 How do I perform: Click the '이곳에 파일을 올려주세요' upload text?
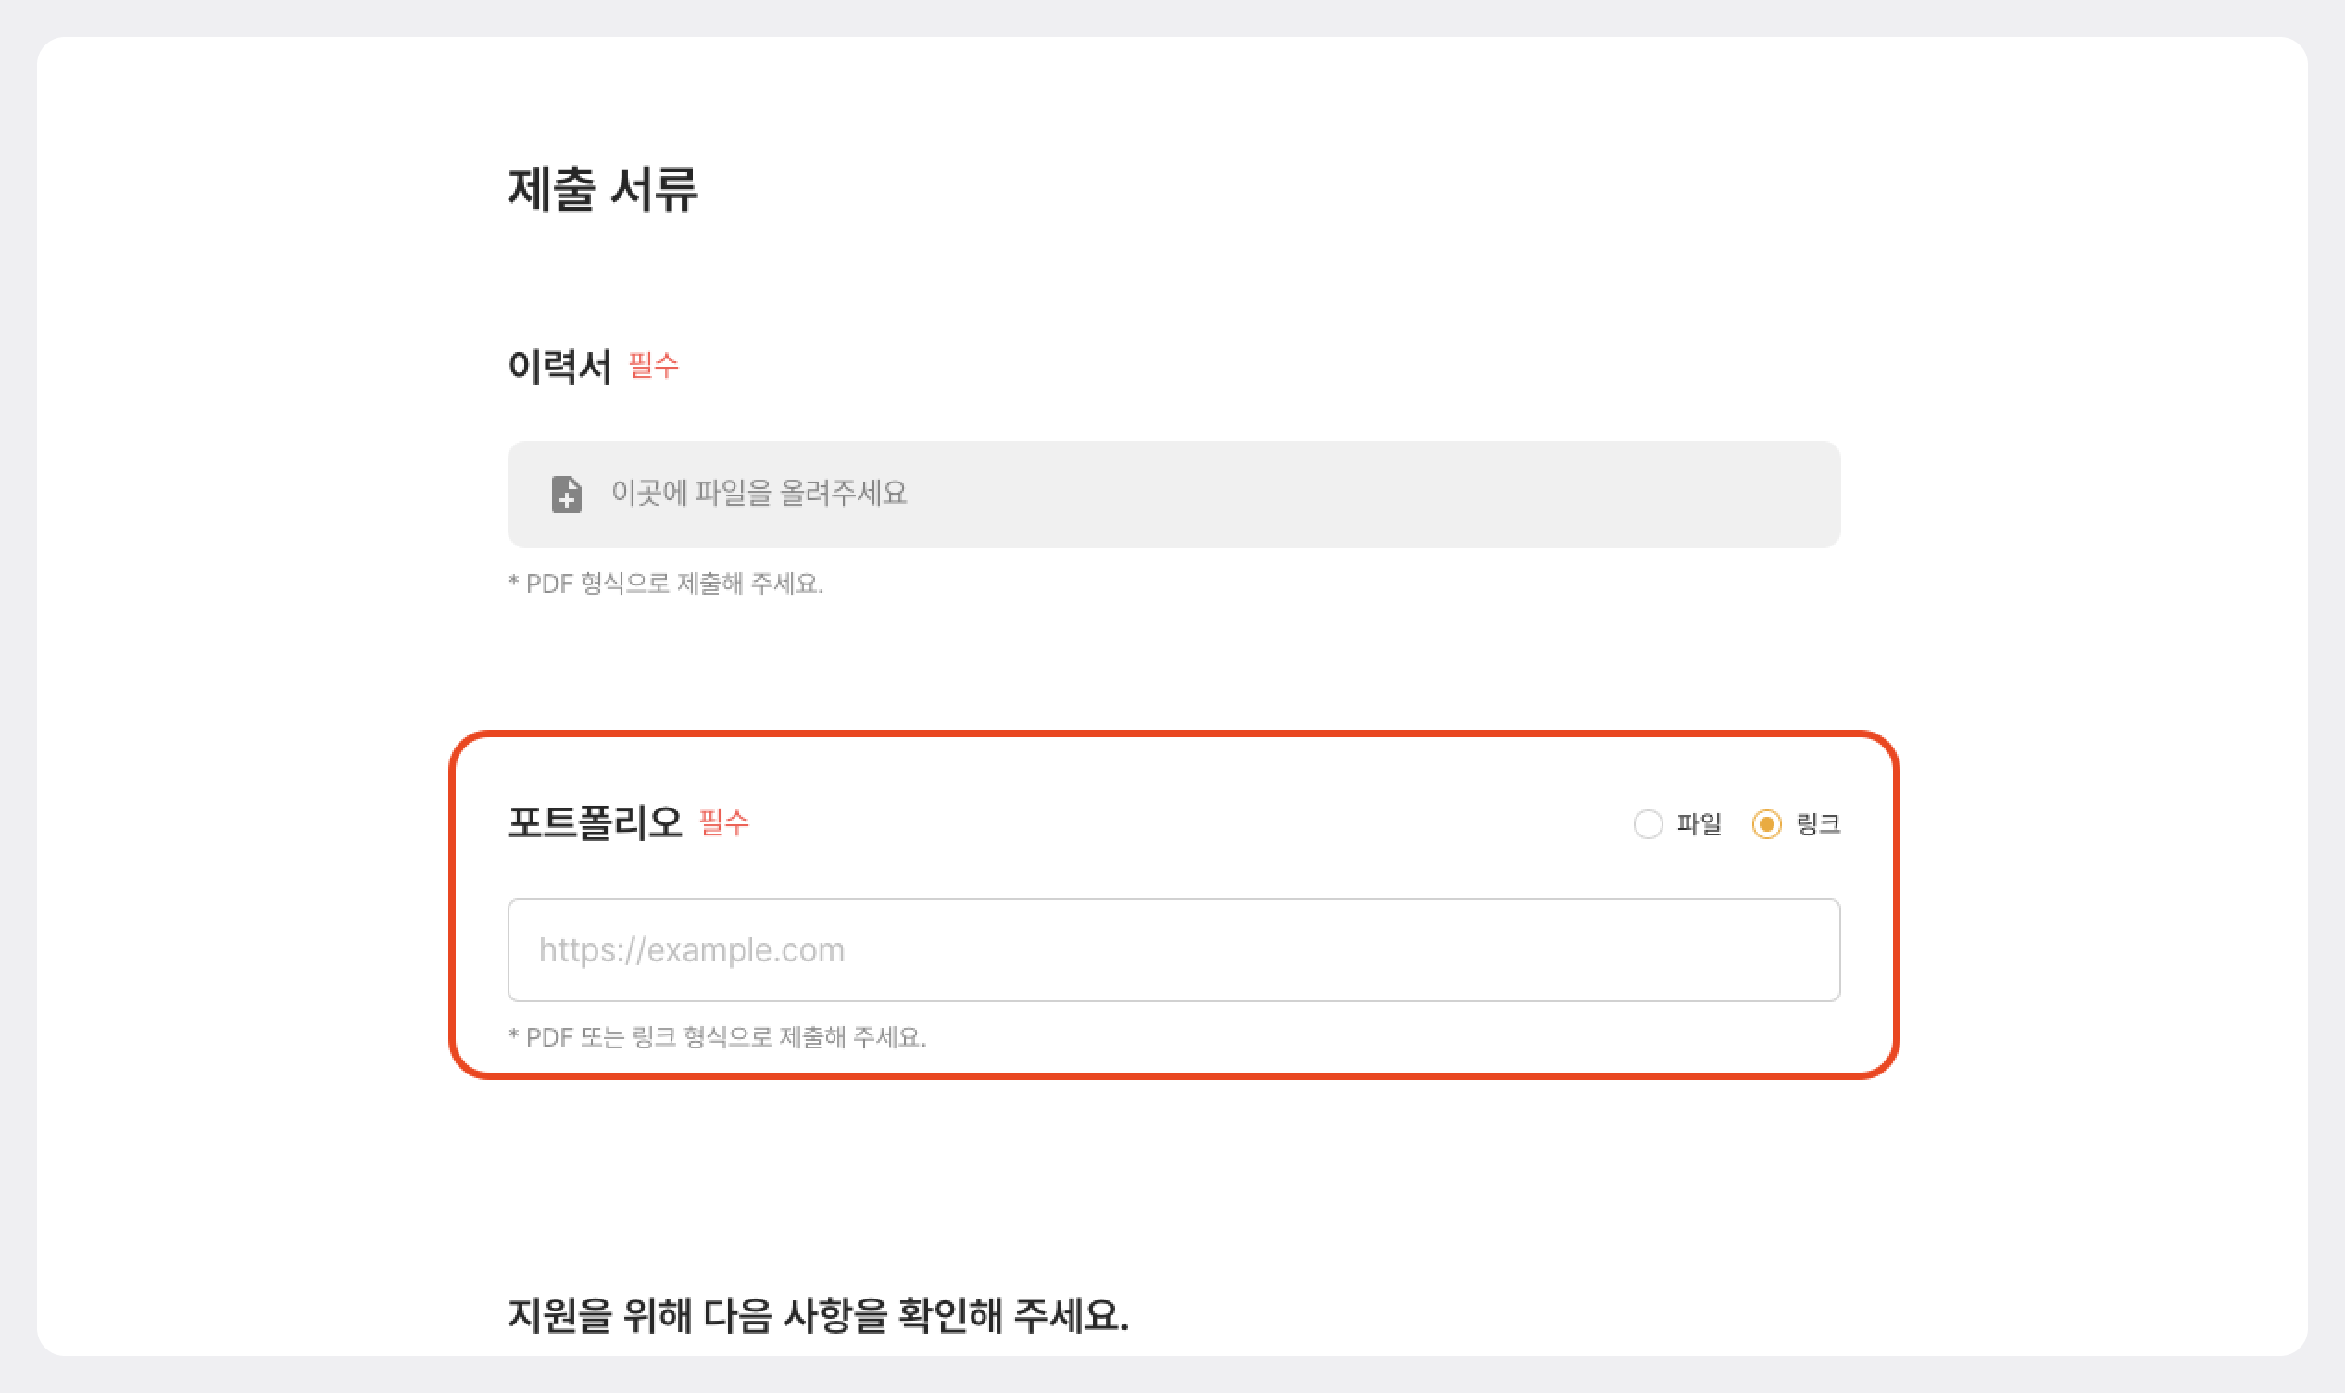coord(759,493)
